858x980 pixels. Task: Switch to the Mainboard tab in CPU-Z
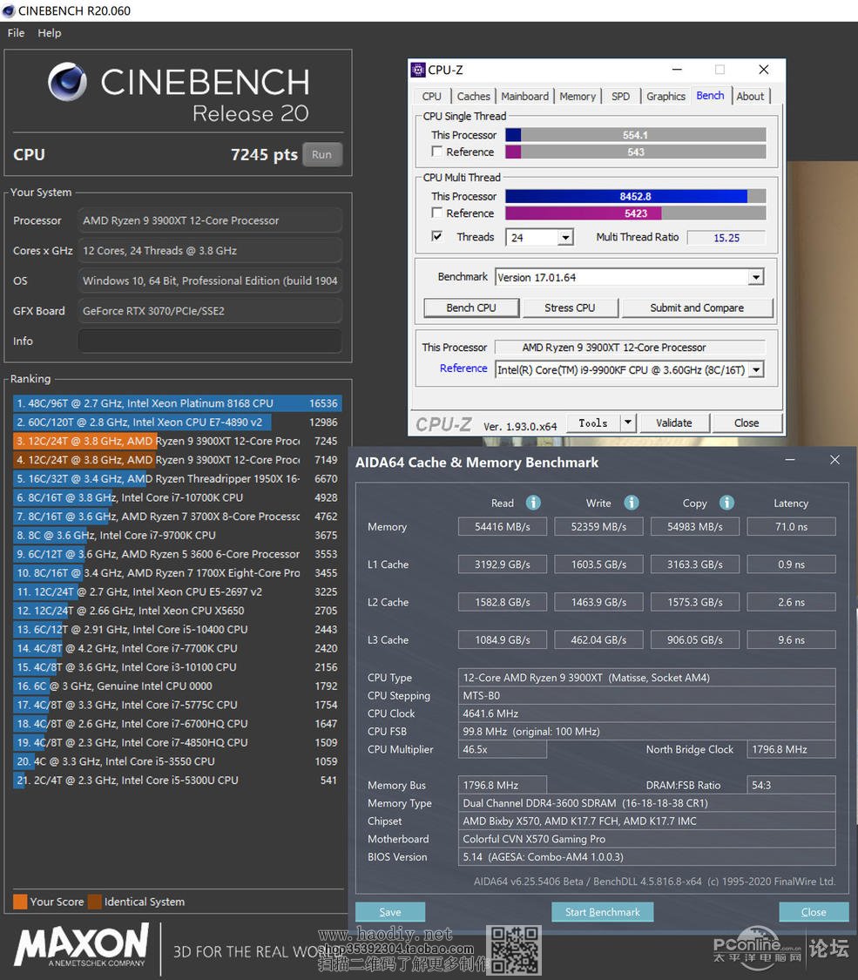(x=524, y=97)
